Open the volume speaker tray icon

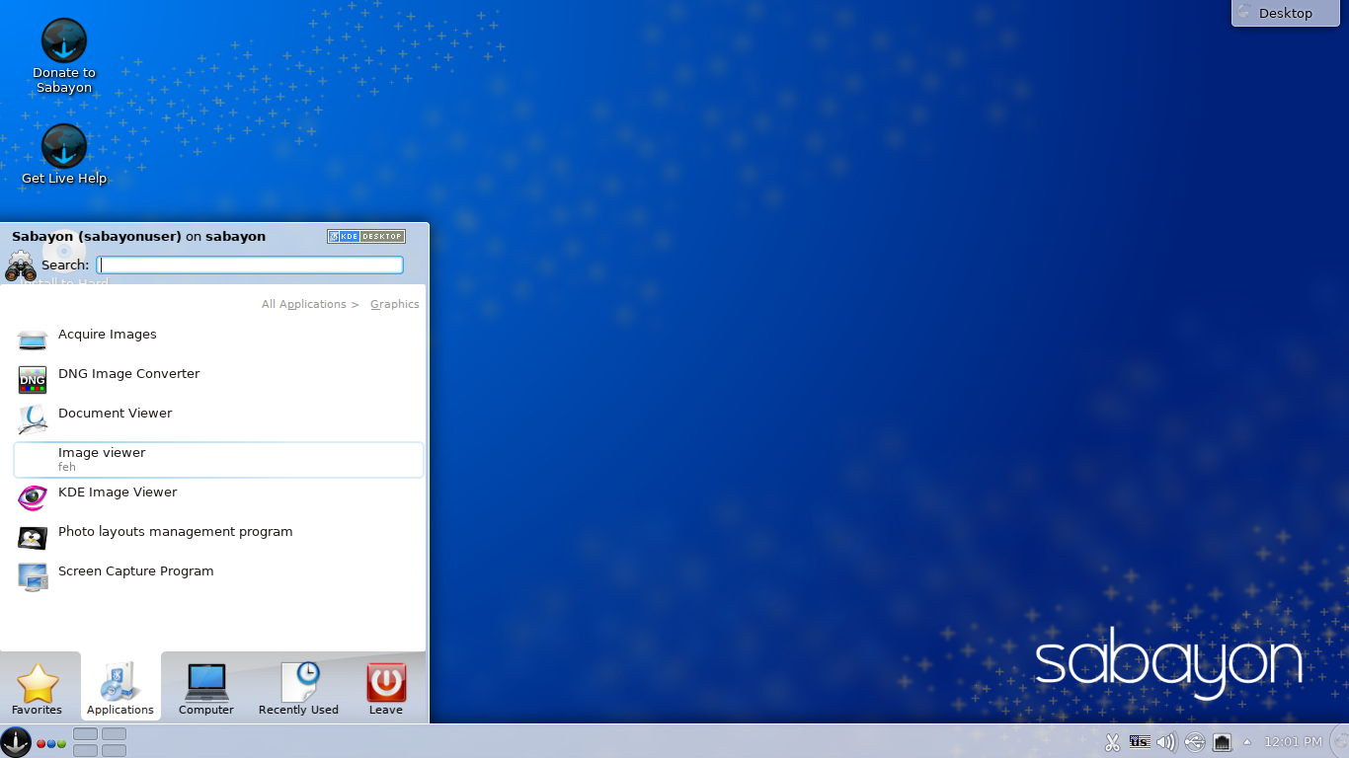(x=1166, y=742)
